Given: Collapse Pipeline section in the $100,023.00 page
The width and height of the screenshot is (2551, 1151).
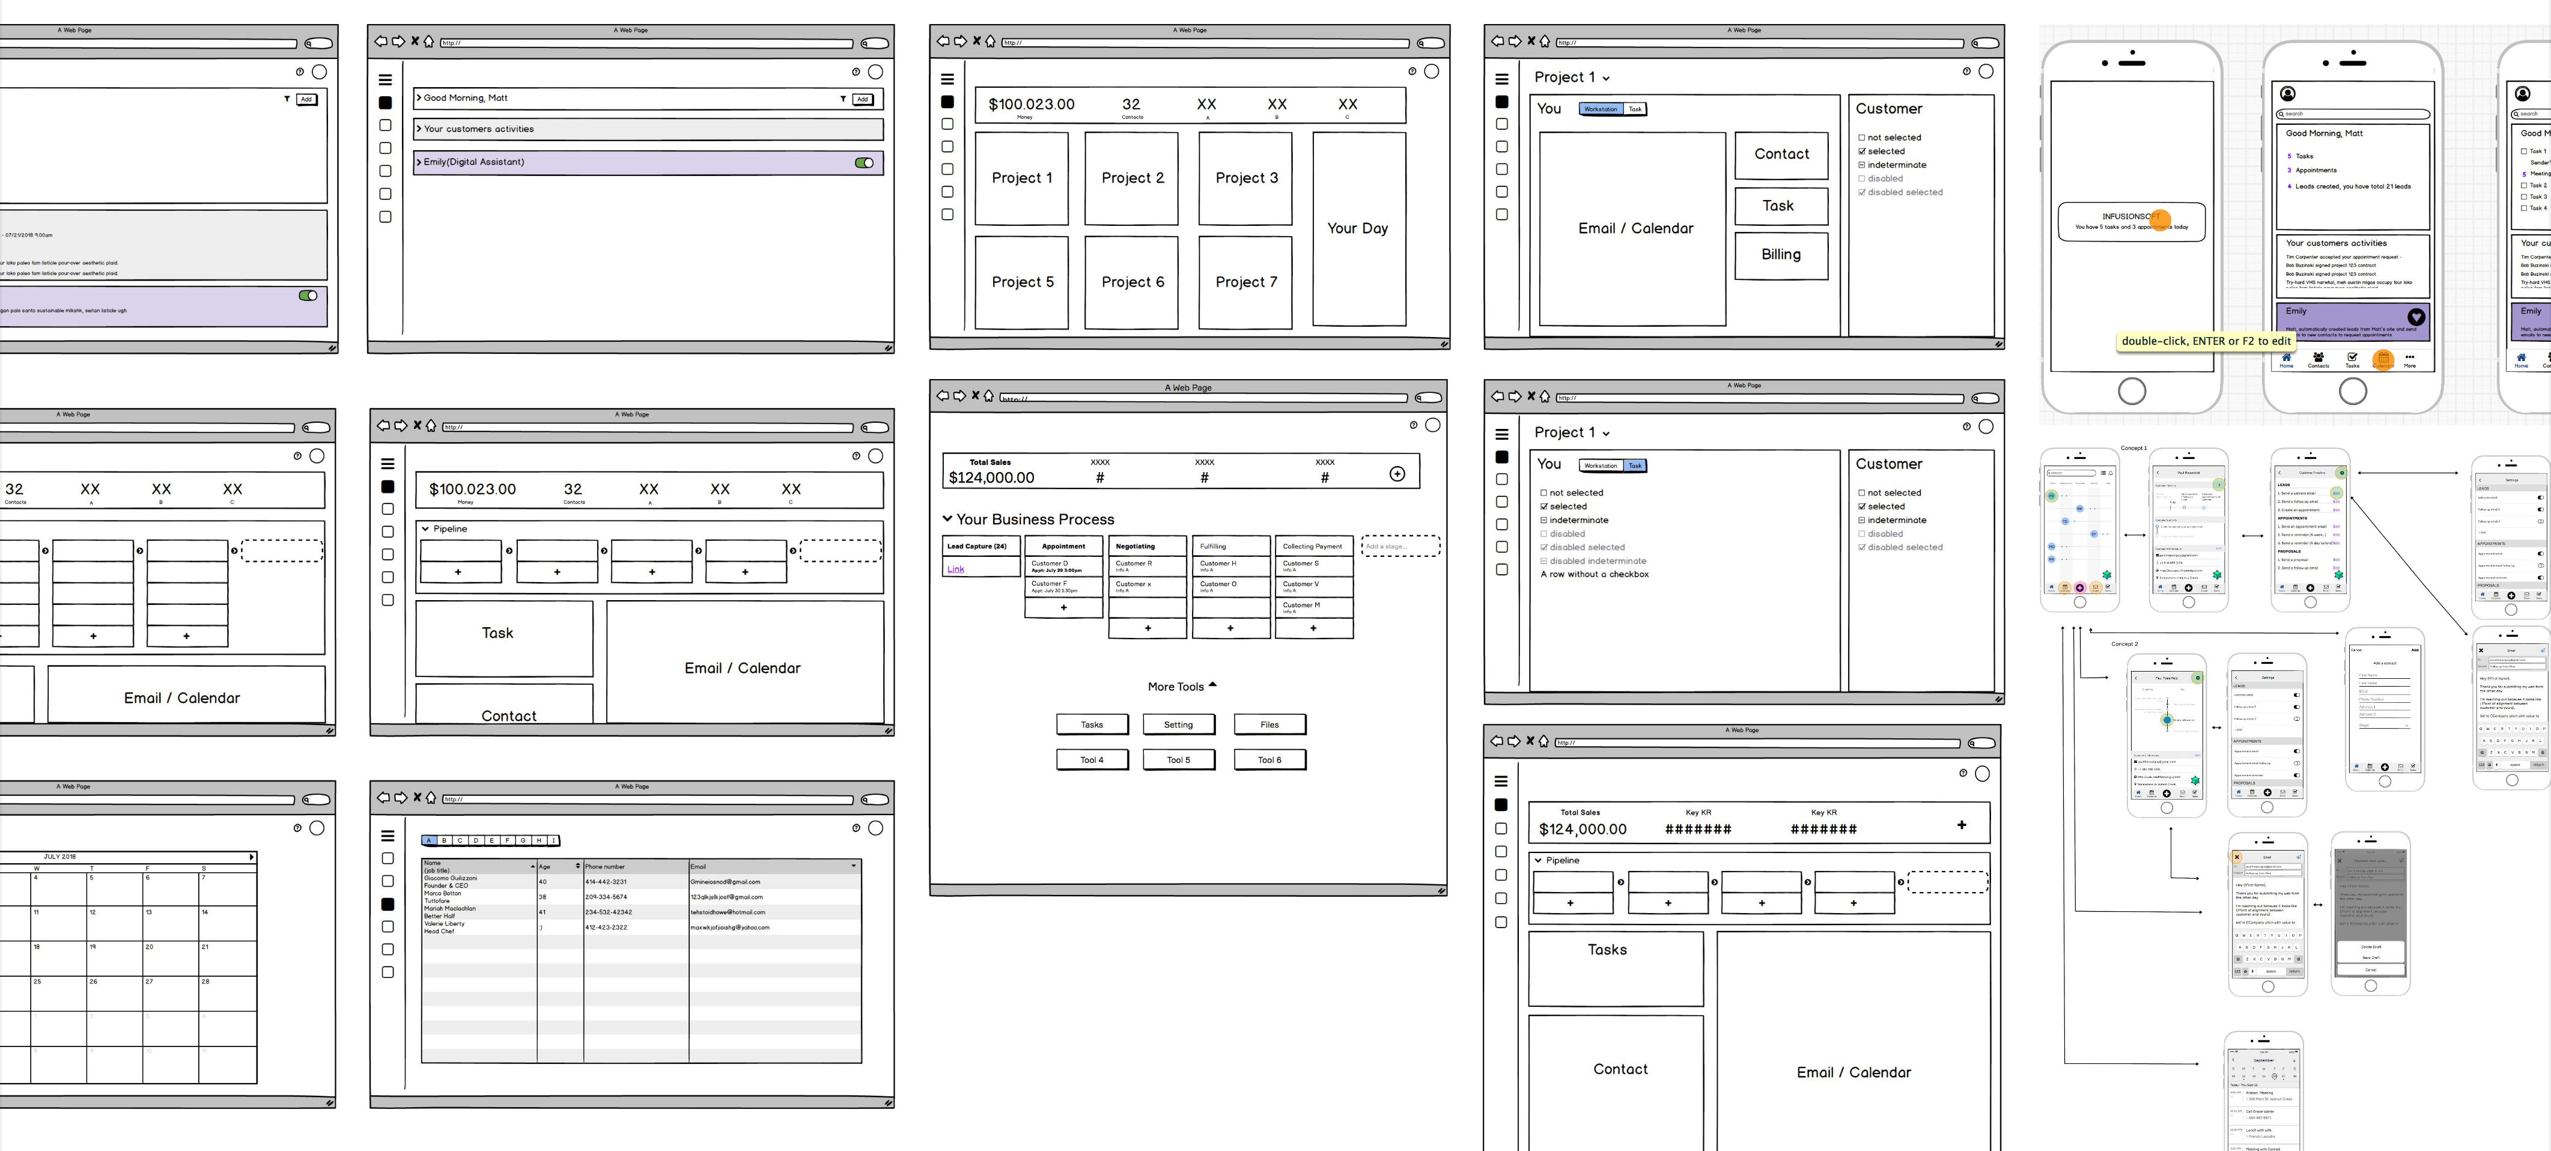Looking at the screenshot, I should (426, 529).
